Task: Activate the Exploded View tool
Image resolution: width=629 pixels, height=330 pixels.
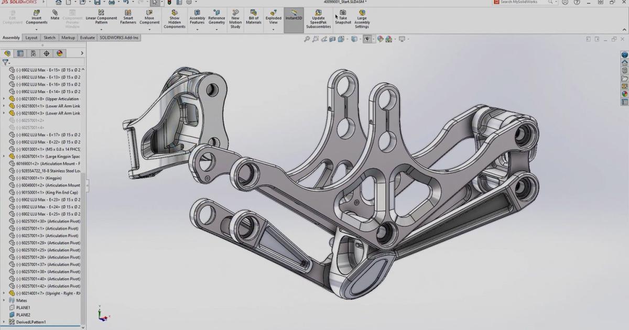Action: 273,16
